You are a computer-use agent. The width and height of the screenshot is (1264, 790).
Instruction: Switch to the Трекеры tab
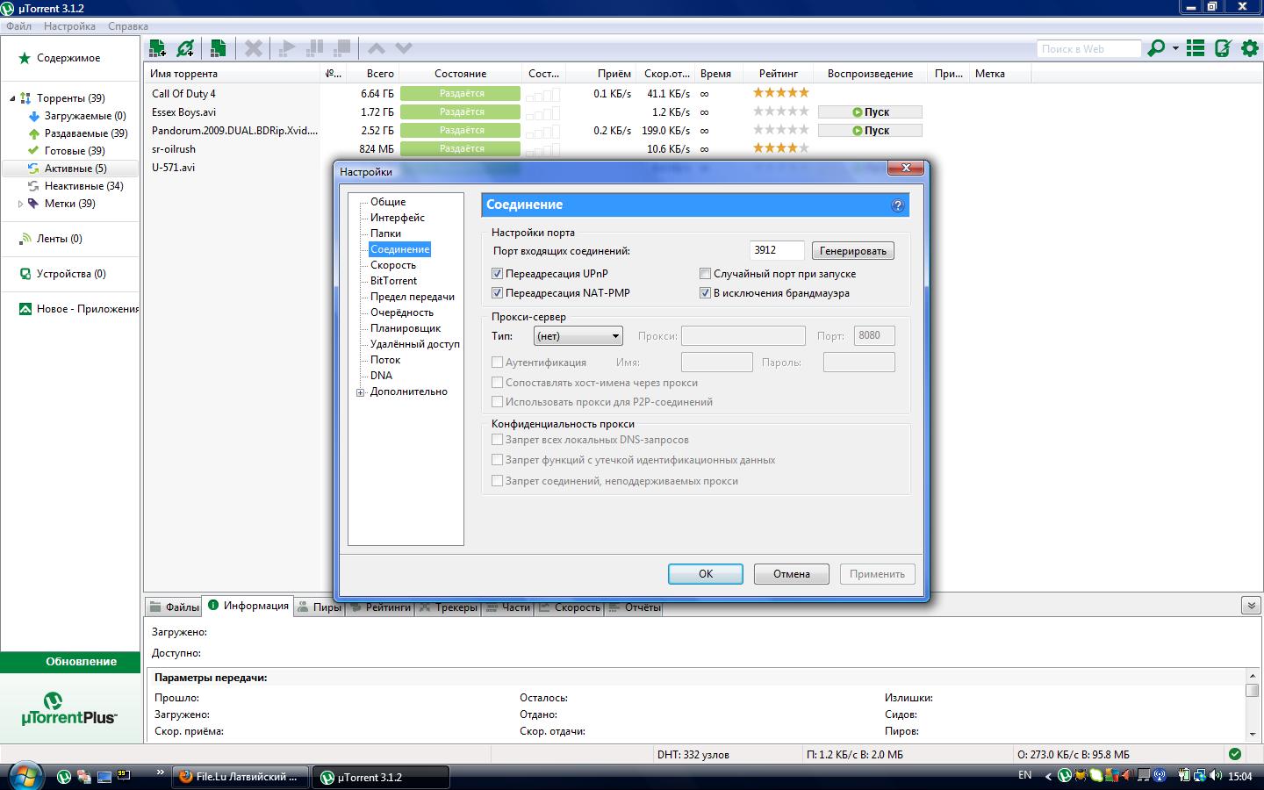coord(448,607)
